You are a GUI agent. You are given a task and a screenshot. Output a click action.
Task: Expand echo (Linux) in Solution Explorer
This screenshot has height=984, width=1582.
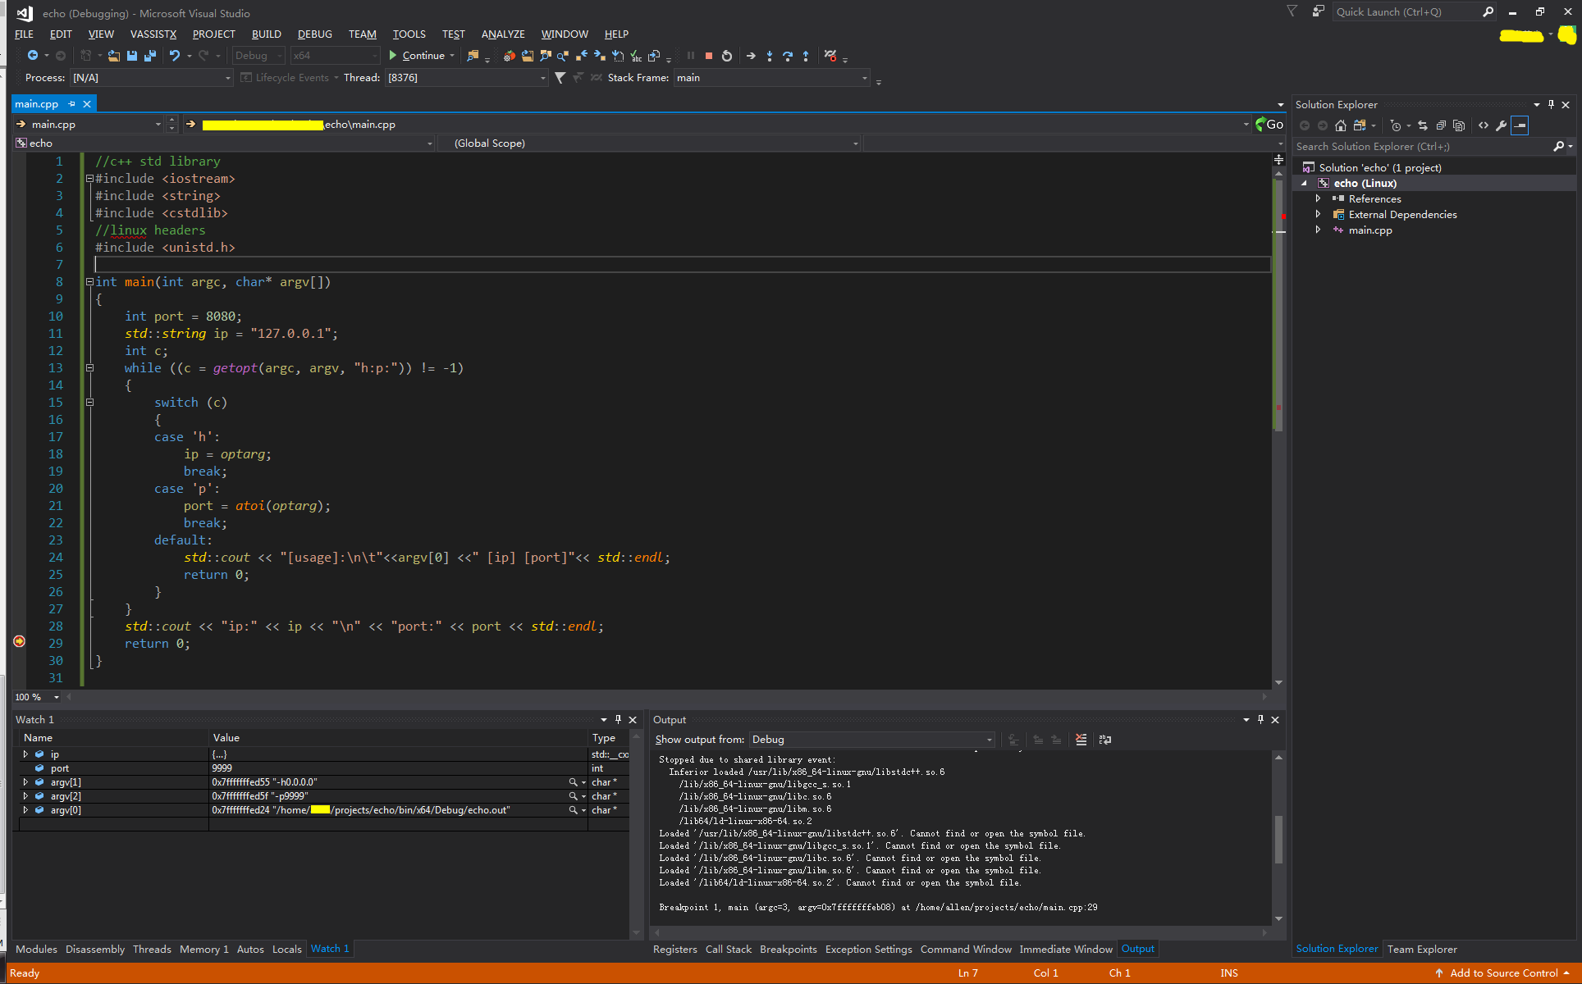point(1303,183)
